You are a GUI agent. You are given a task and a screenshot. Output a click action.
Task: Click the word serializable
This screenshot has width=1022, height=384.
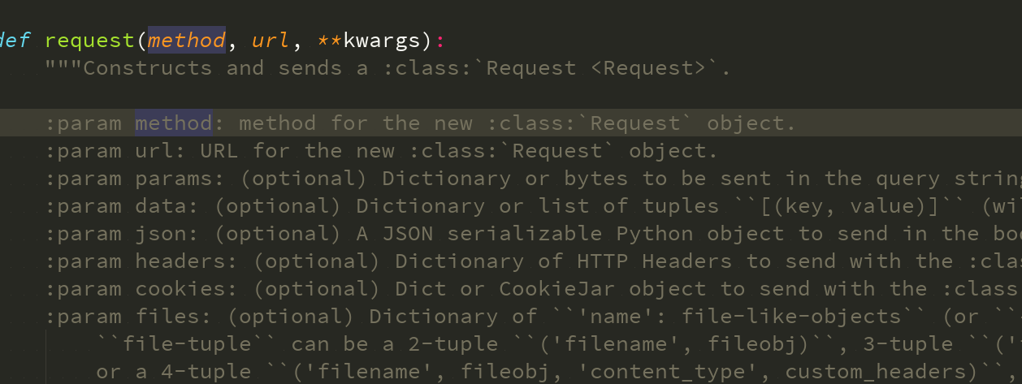click(x=525, y=234)
